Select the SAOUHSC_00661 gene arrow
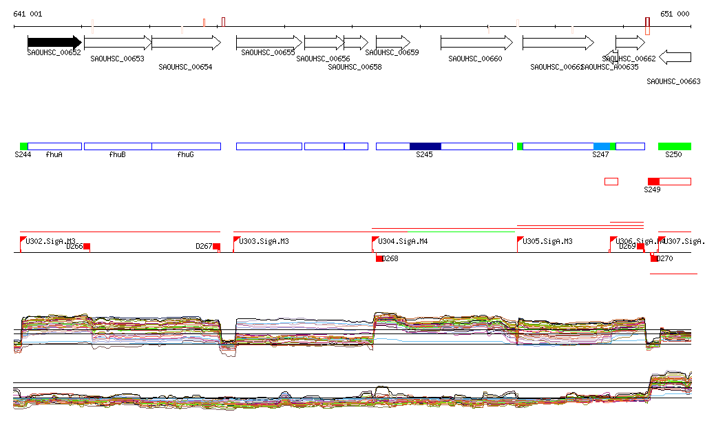 tap(558, 43)
